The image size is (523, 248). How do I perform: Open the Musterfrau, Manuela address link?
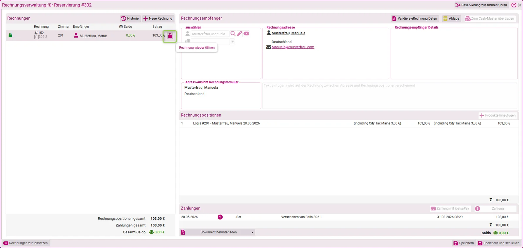coord(288,33)
